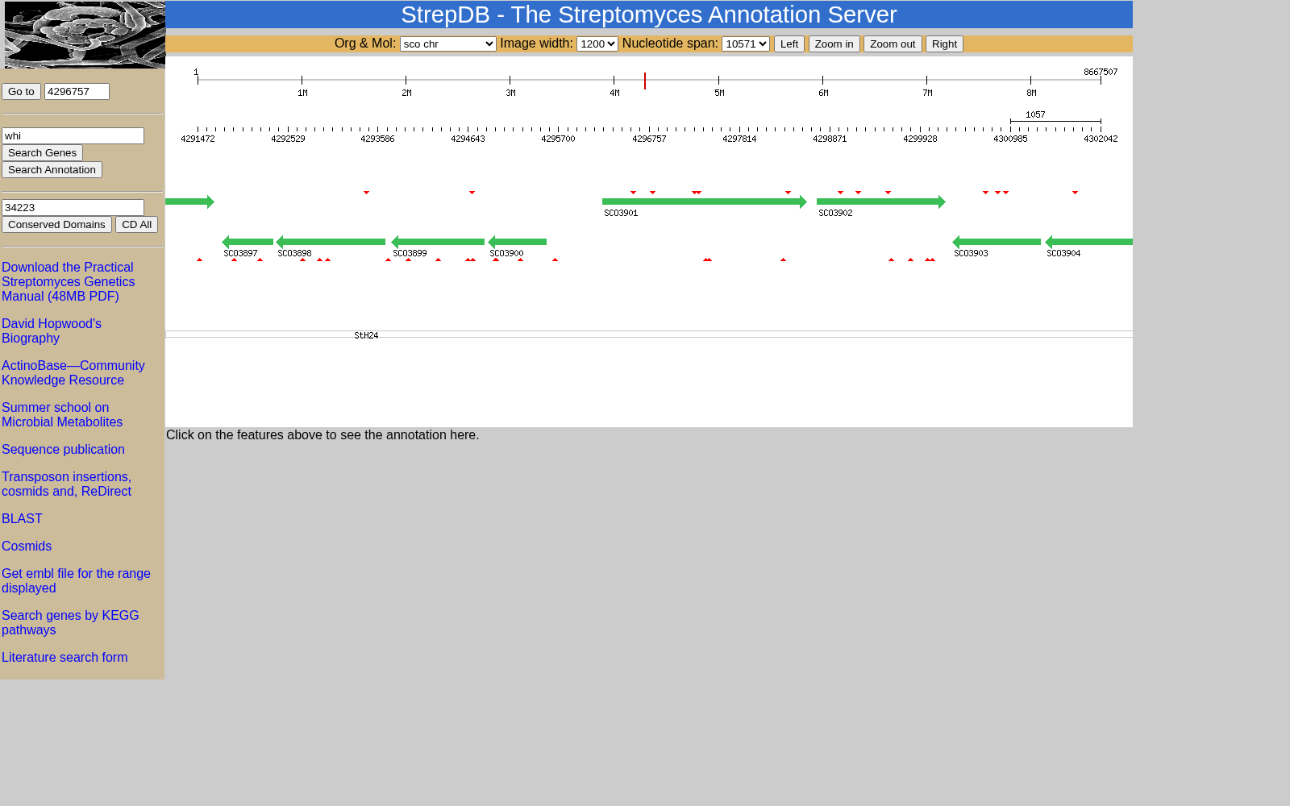This screenshot has height=806, width=1290.
Task: Open David Hopwood's Biography link
Action: 52,330
